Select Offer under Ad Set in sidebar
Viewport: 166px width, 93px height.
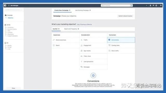[9, 31]
